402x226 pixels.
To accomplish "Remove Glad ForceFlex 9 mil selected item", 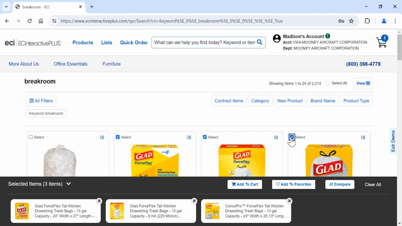I will pyautogui.click(x=194, y=201).
